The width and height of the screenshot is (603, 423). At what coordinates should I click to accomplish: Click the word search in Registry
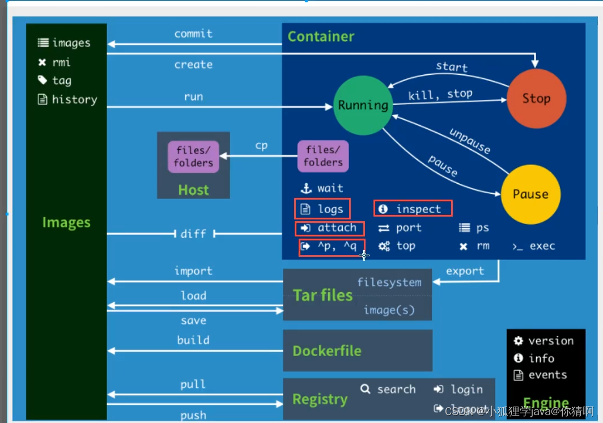coord(396,390)
